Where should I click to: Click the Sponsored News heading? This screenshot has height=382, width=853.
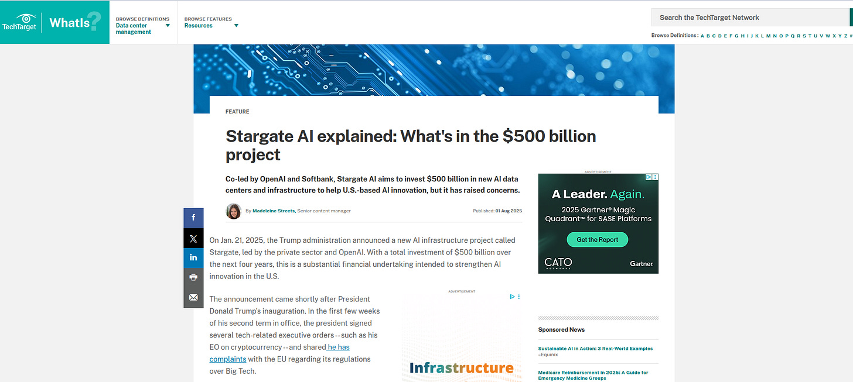point(561,330)
